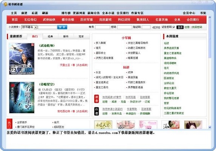Select the 竞技游戏 category
The height and width of the screenshot is (151, 216).
click(x=105, y=20)
